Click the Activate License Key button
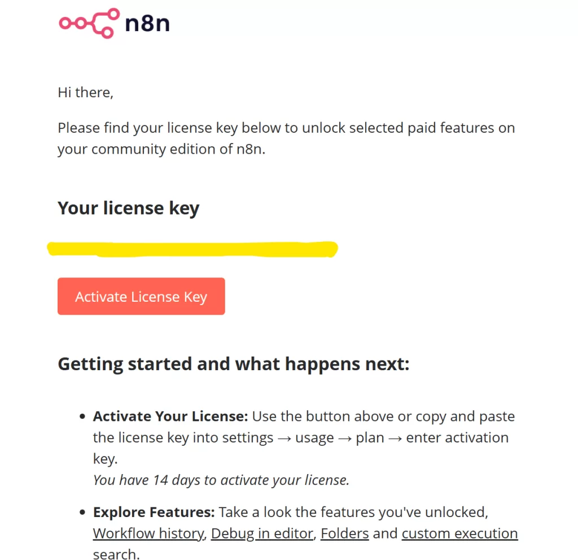Screen dimensions: 578x560 click(141, 296)
